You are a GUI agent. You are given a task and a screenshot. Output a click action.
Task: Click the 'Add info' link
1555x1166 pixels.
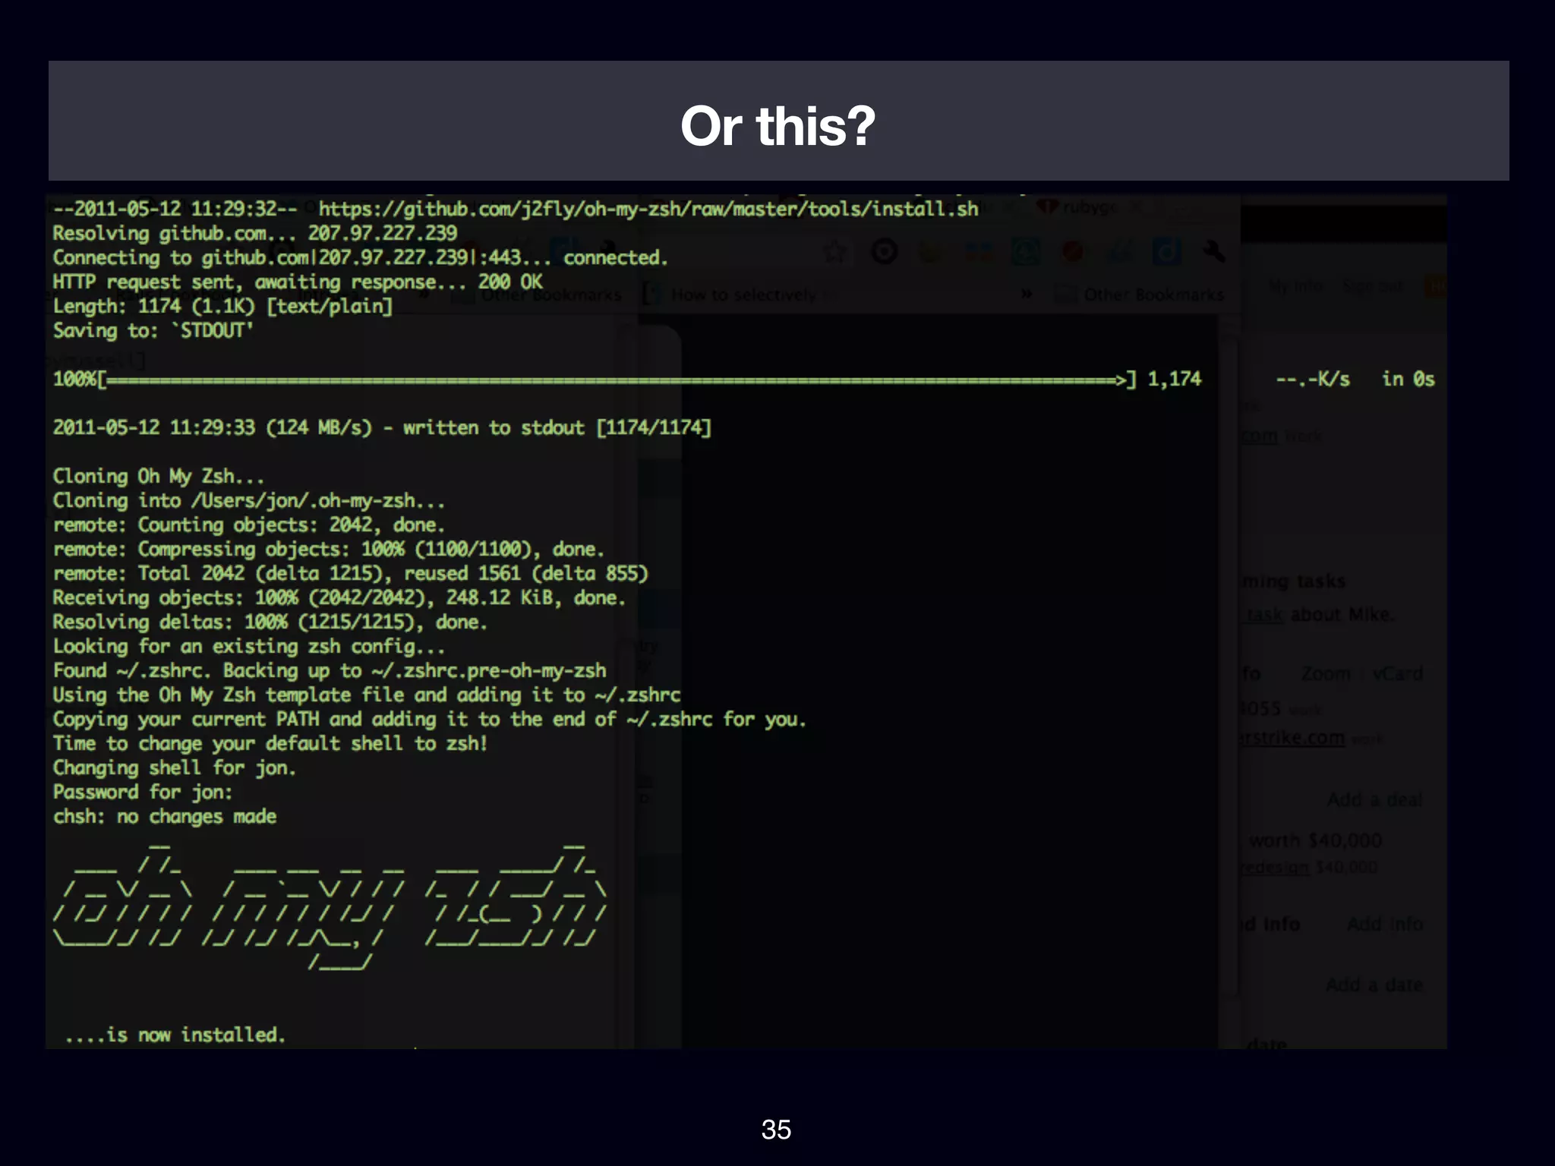pyautogui.click(x=1385, y=924)
